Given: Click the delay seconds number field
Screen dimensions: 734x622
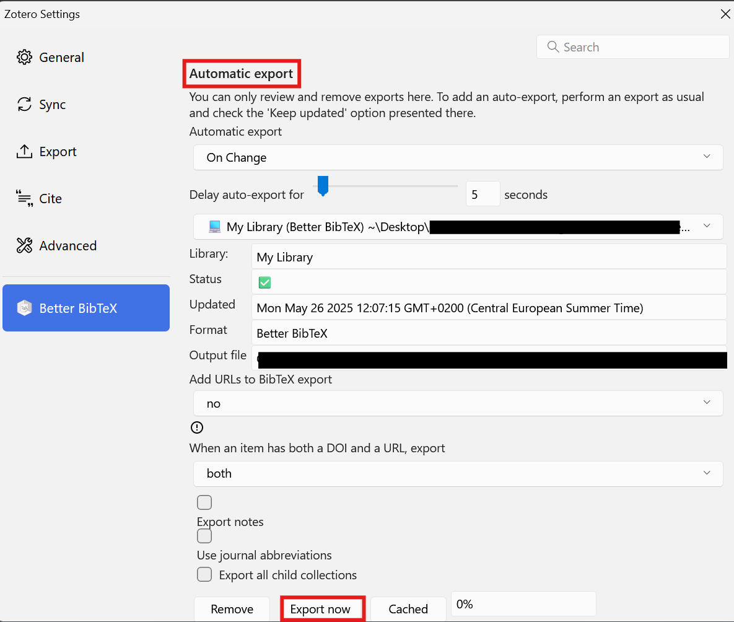Looking at the screenshot, I should pyautogui.click(x=483, y=194).
